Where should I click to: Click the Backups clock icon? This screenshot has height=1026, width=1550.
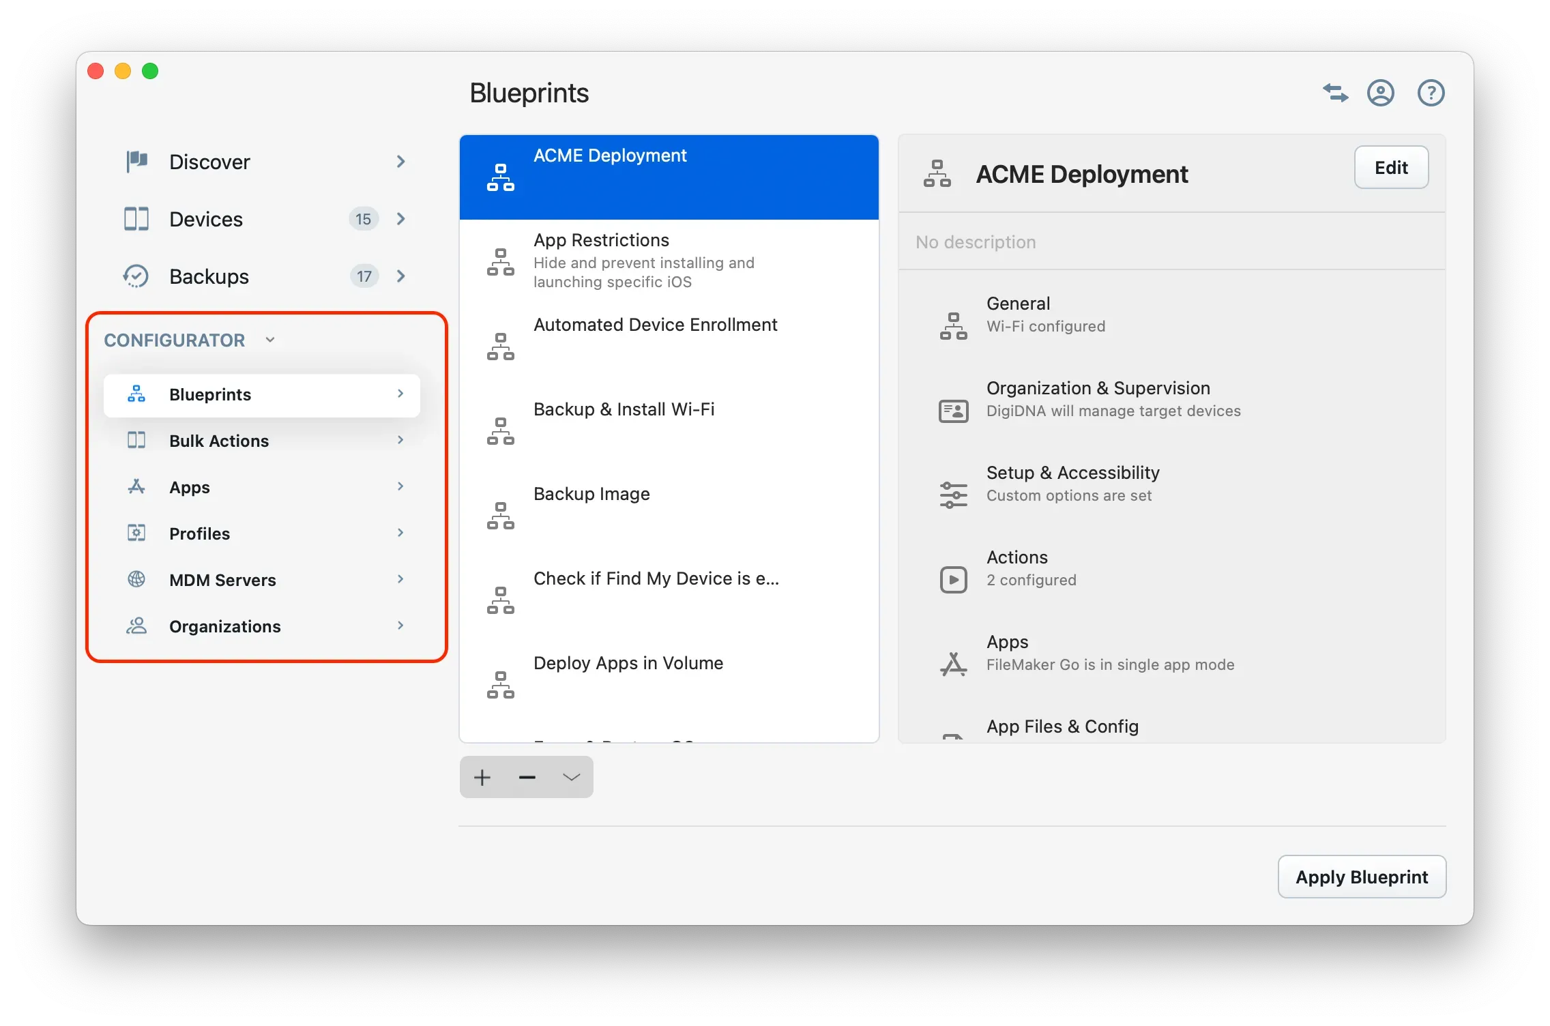click(x=136, y=276)
